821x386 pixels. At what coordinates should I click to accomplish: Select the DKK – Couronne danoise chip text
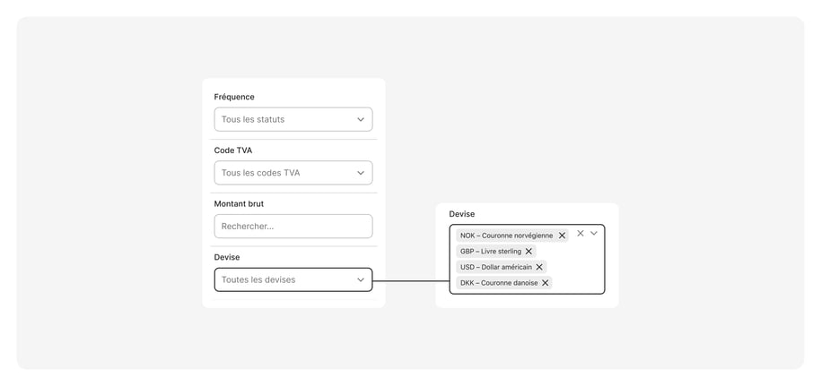coord(499,283)
